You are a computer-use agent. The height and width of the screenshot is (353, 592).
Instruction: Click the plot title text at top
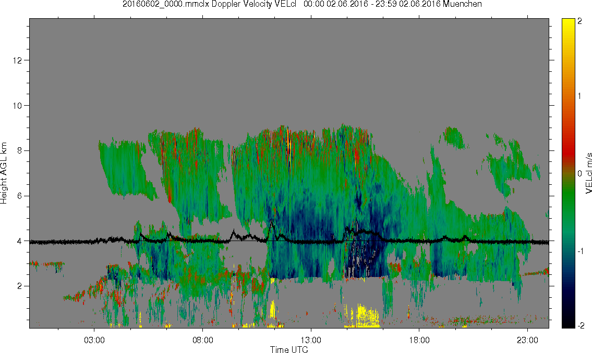coord(302,4)
